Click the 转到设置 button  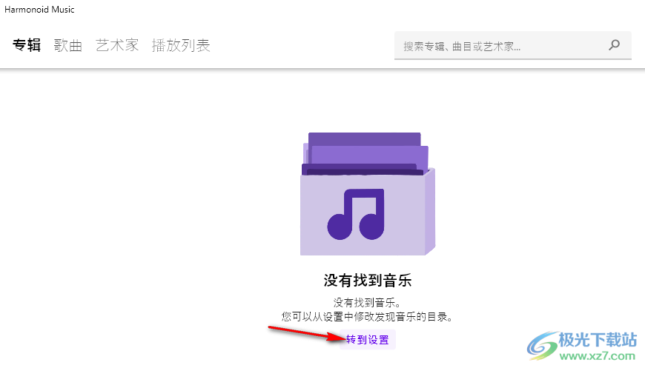[x=368, y=340]
